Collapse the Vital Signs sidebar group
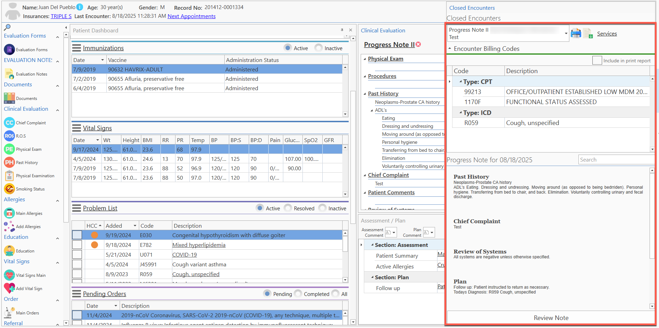The width and height of the screenshot is (659, 328). pyautogui.click(x=58, y=263)
